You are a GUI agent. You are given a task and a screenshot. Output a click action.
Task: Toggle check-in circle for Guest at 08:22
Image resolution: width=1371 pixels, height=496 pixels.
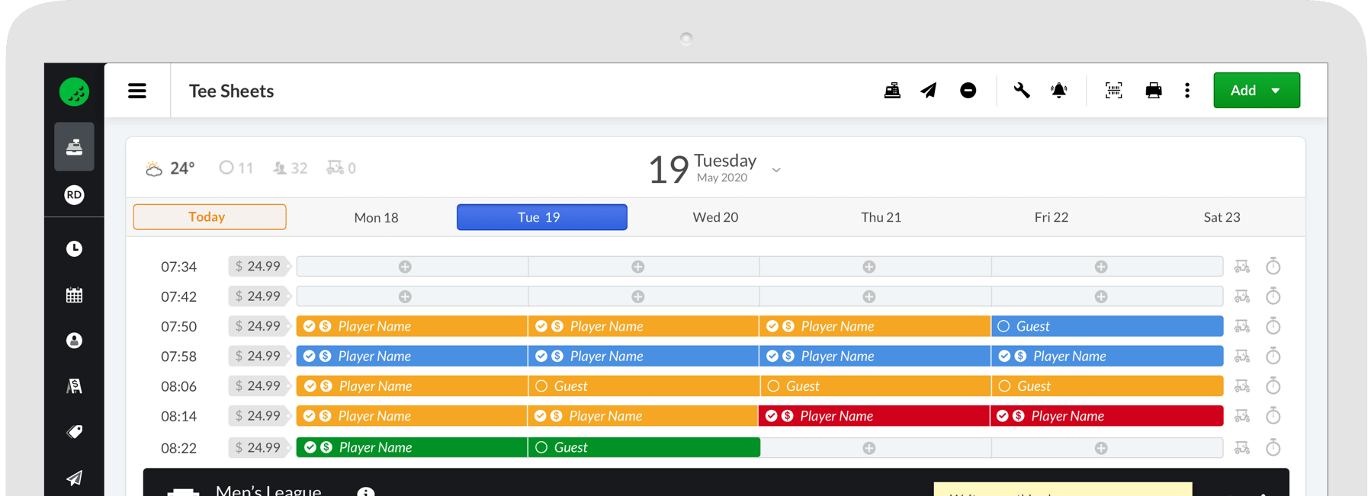541,447
